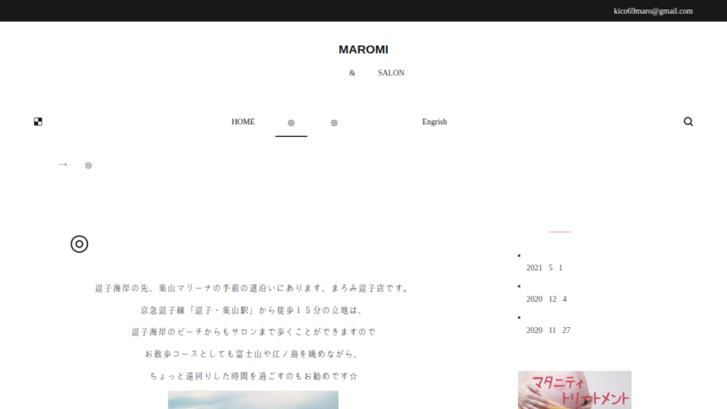Open the checkered sidebar toggle icon

(38, 122)
